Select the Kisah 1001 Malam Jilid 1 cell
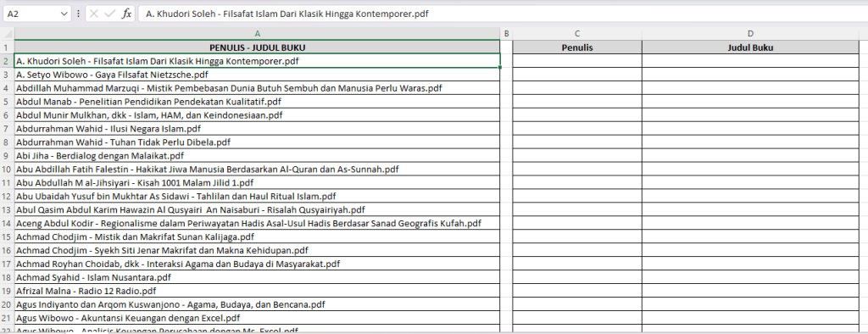This screenshot has width=868, height=334. [258, 183]
